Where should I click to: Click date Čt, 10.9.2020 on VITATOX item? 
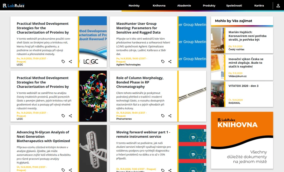coord(235,100)
